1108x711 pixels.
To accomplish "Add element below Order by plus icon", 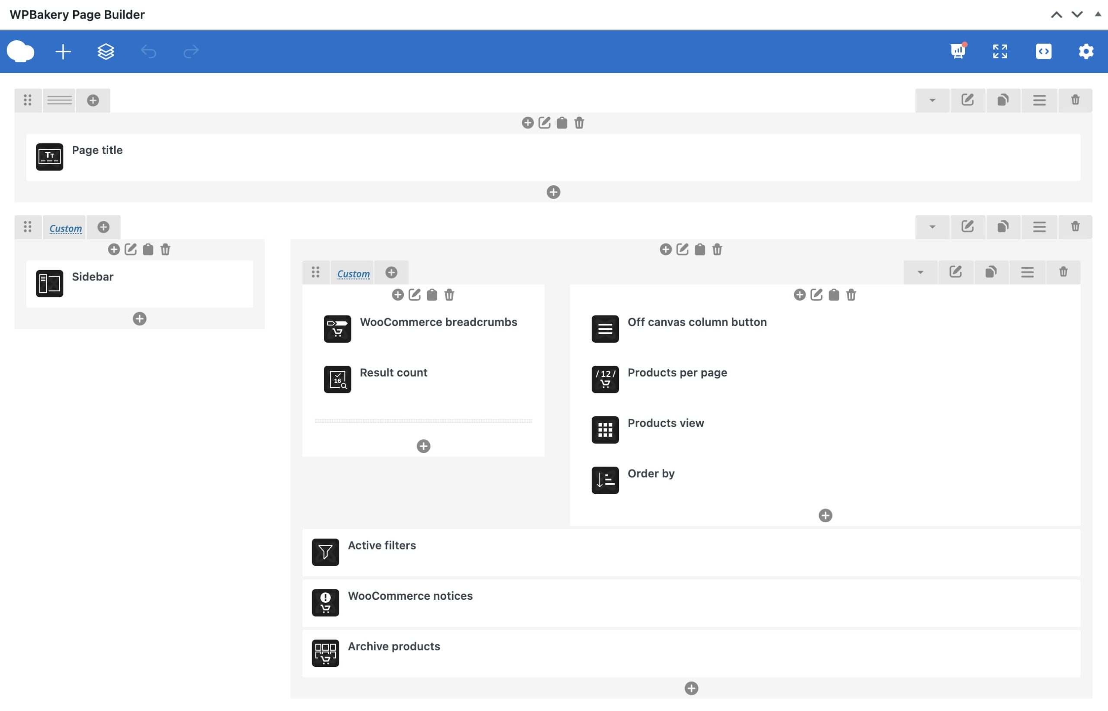I will click(825, 515).
